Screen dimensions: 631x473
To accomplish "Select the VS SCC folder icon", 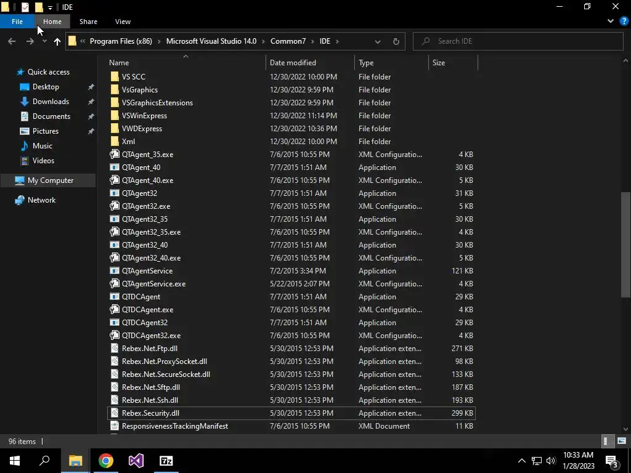I will point(115,77).
